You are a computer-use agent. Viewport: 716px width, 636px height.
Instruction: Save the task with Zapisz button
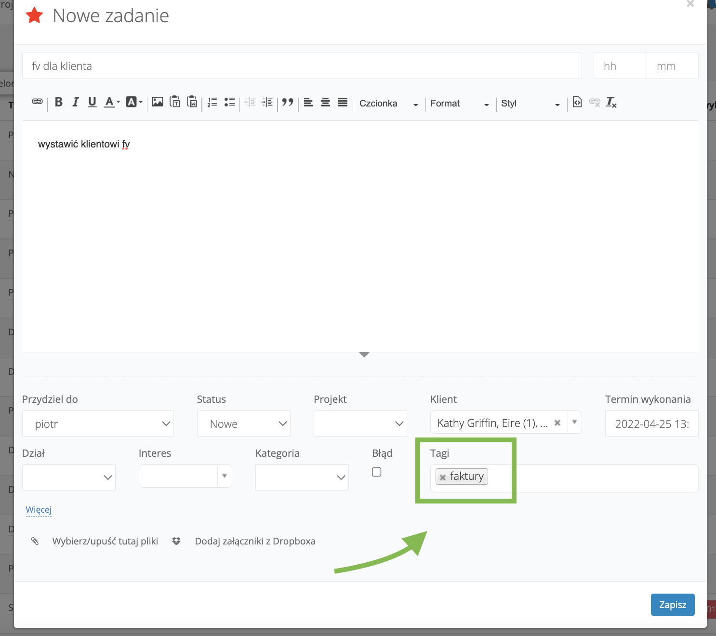(672, 605)
